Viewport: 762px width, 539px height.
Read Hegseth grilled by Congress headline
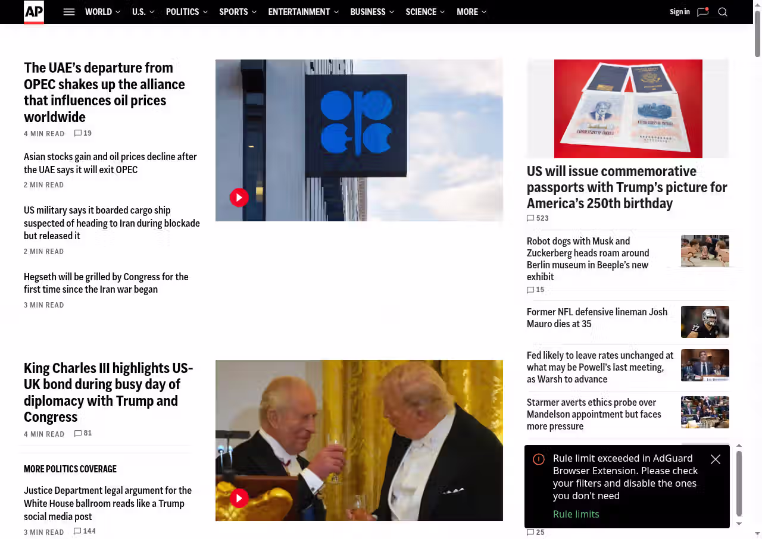106,283
